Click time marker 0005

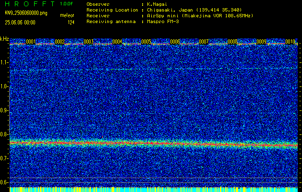(146, 42)
